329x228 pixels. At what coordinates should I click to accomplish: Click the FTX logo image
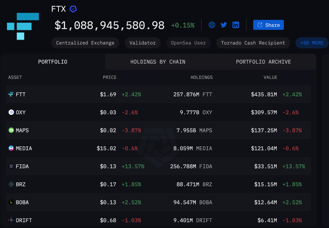click(23, 26)
